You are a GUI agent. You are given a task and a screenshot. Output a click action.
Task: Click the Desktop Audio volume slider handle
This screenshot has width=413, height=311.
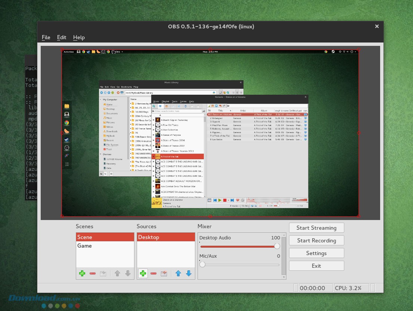[277, 246]
